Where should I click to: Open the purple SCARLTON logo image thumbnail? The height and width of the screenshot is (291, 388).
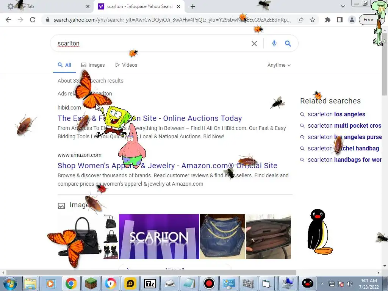[x=159, y=236]
